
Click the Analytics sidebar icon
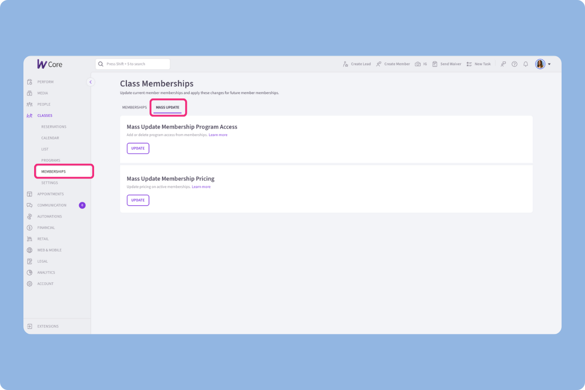[x=29, y=272]
